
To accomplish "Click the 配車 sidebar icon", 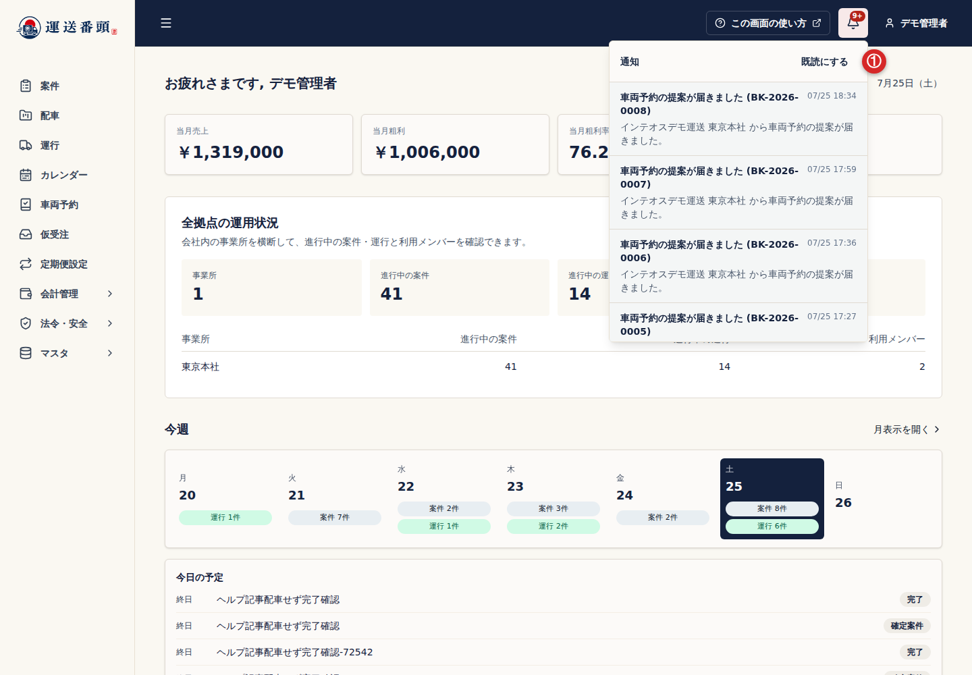I will tap(26, 115).
